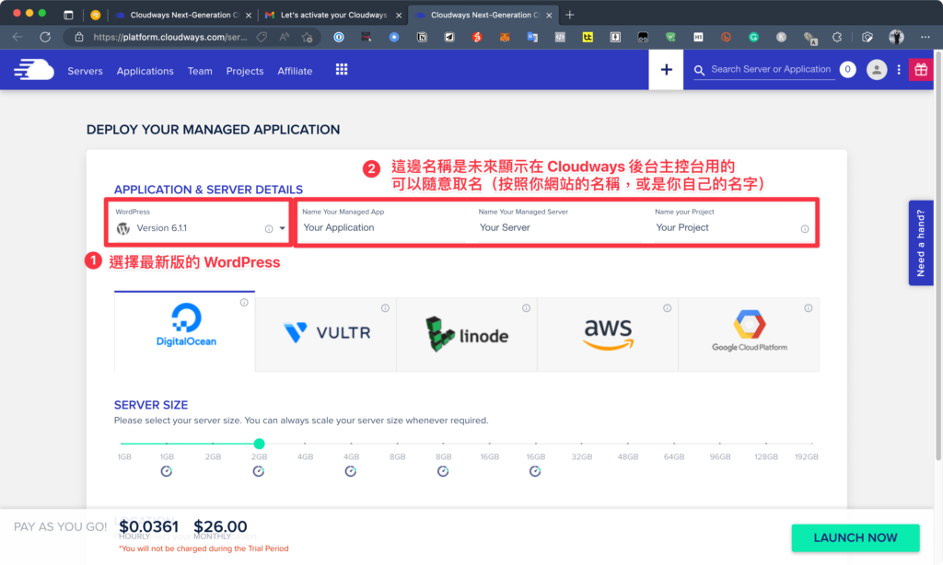Screen dimensions: 943x565
Task: Click the browser address bar URL
Action: [170, 37]
